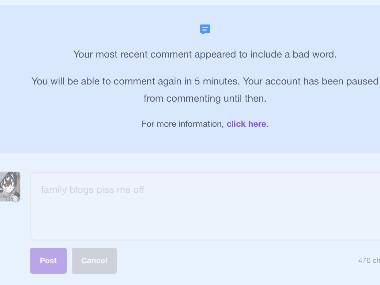Image resolution: width=380 pixels, height=285 pixels.
Task: Click the 476 characters remaining counter
Action: click(x=369, y=261)
